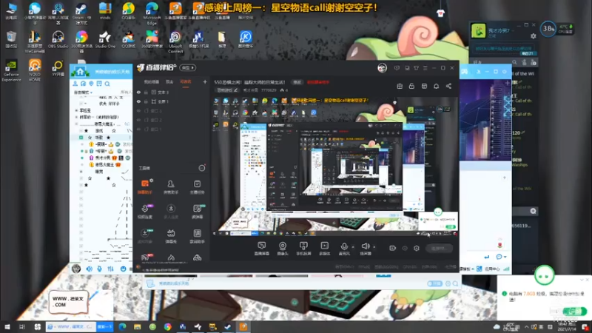The width and height of the screenshot is (592, 333).
Task: Open the mode dropdown in YY window
Action: pyautogui.click(x=84, y=92)
